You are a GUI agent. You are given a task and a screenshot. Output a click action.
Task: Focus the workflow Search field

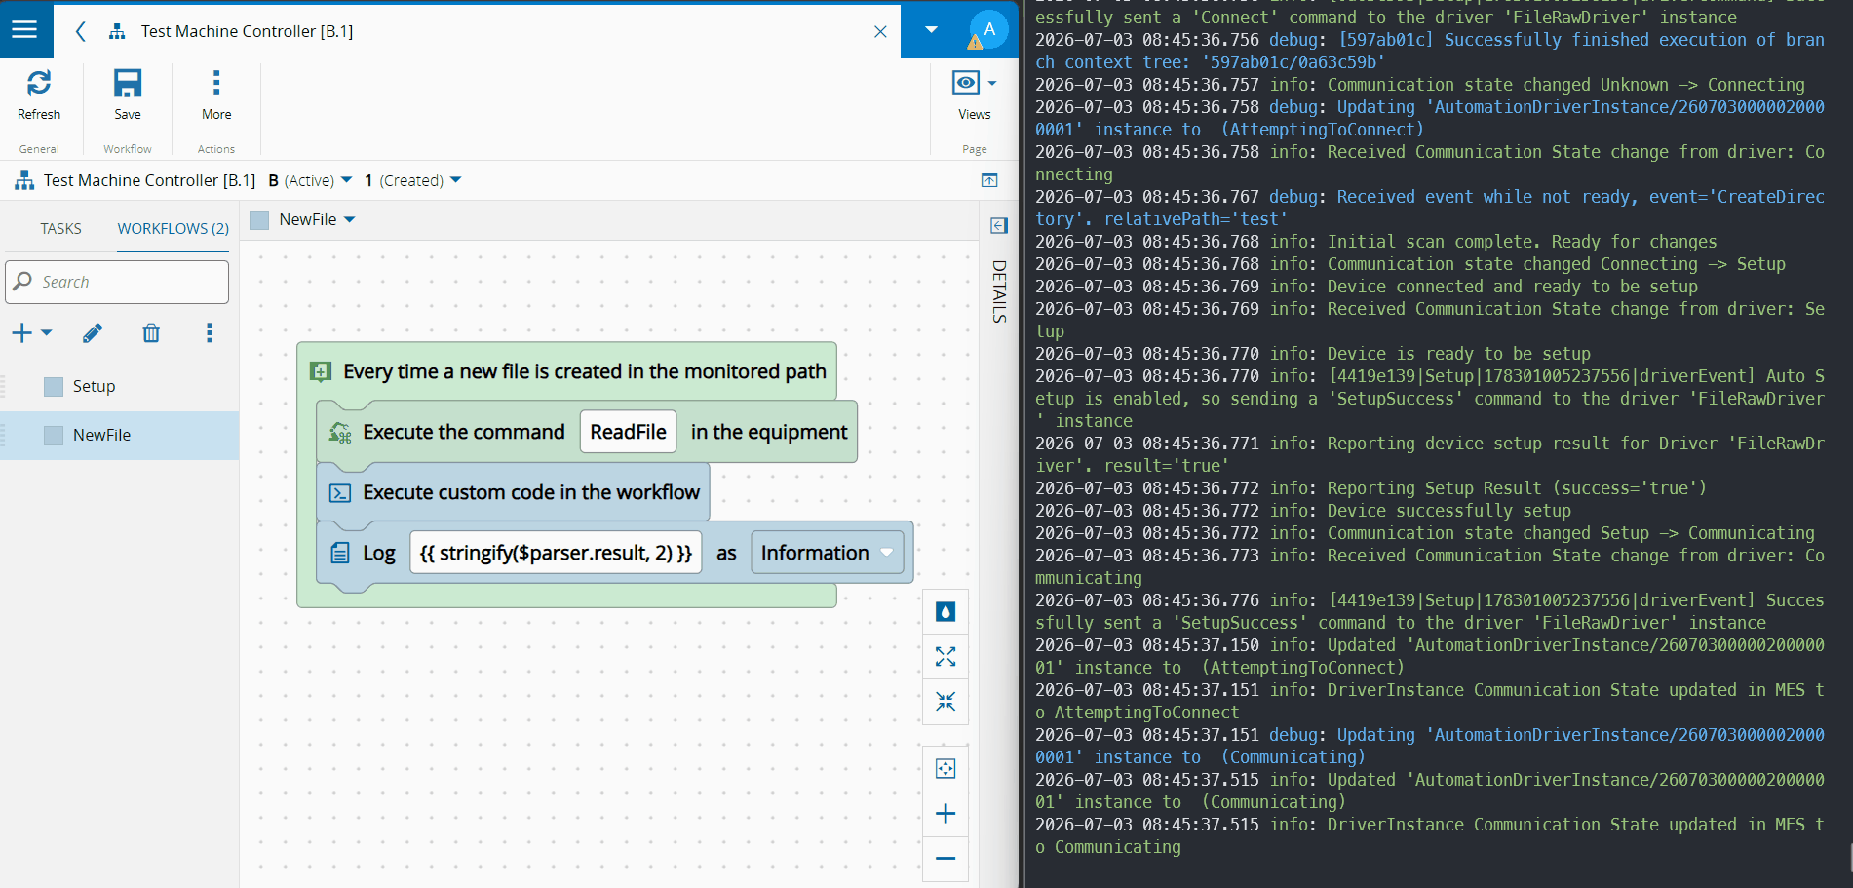click(x=117, y=282)
